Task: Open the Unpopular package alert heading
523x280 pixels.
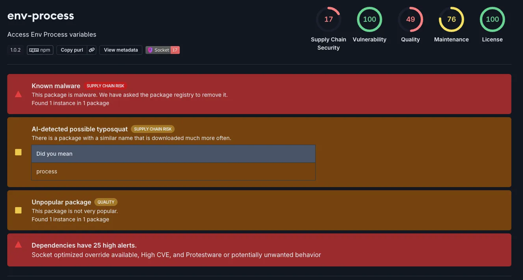Action: (61, 202)
